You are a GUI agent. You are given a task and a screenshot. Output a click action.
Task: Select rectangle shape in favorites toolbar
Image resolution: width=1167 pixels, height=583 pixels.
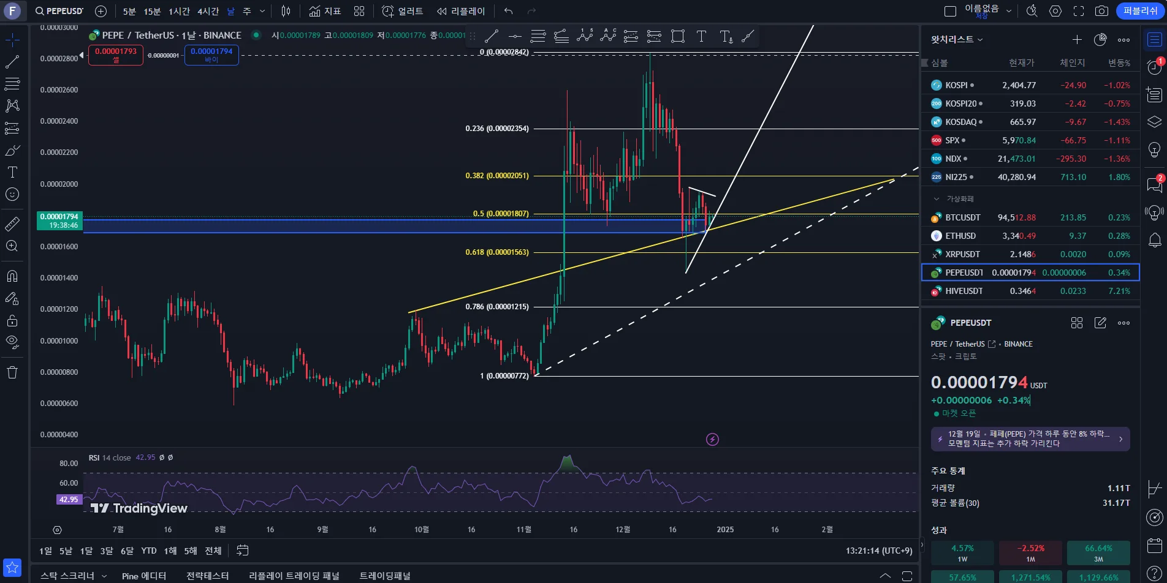coord(678,37)
